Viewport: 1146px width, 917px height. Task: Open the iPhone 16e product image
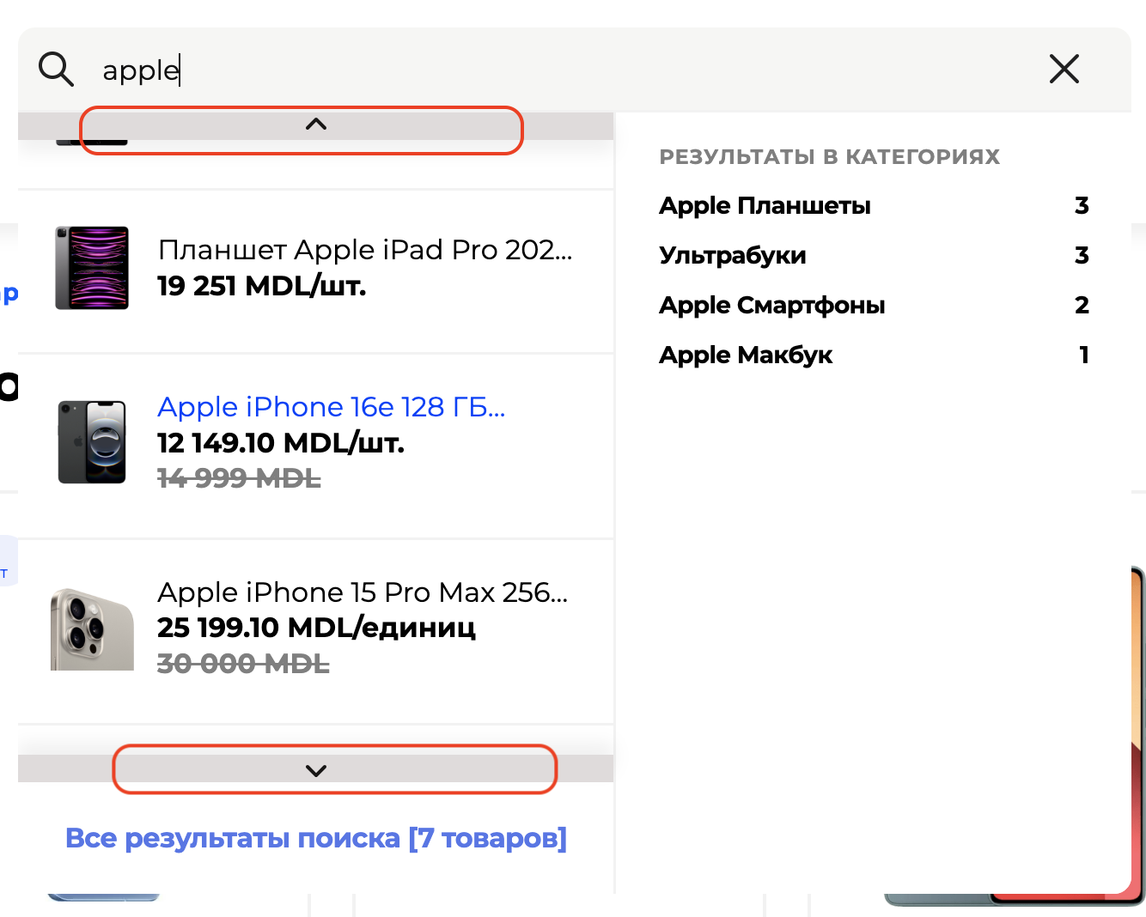pyautogui.click(x=92, y=442)
